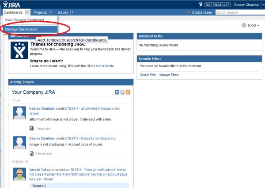Click the issue type icon beside 1 hour ago
Image resolution: width=265 pixels, height=188 pixels.
[32, 128]
